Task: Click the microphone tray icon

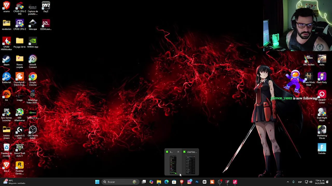Action: coord(293,182)
